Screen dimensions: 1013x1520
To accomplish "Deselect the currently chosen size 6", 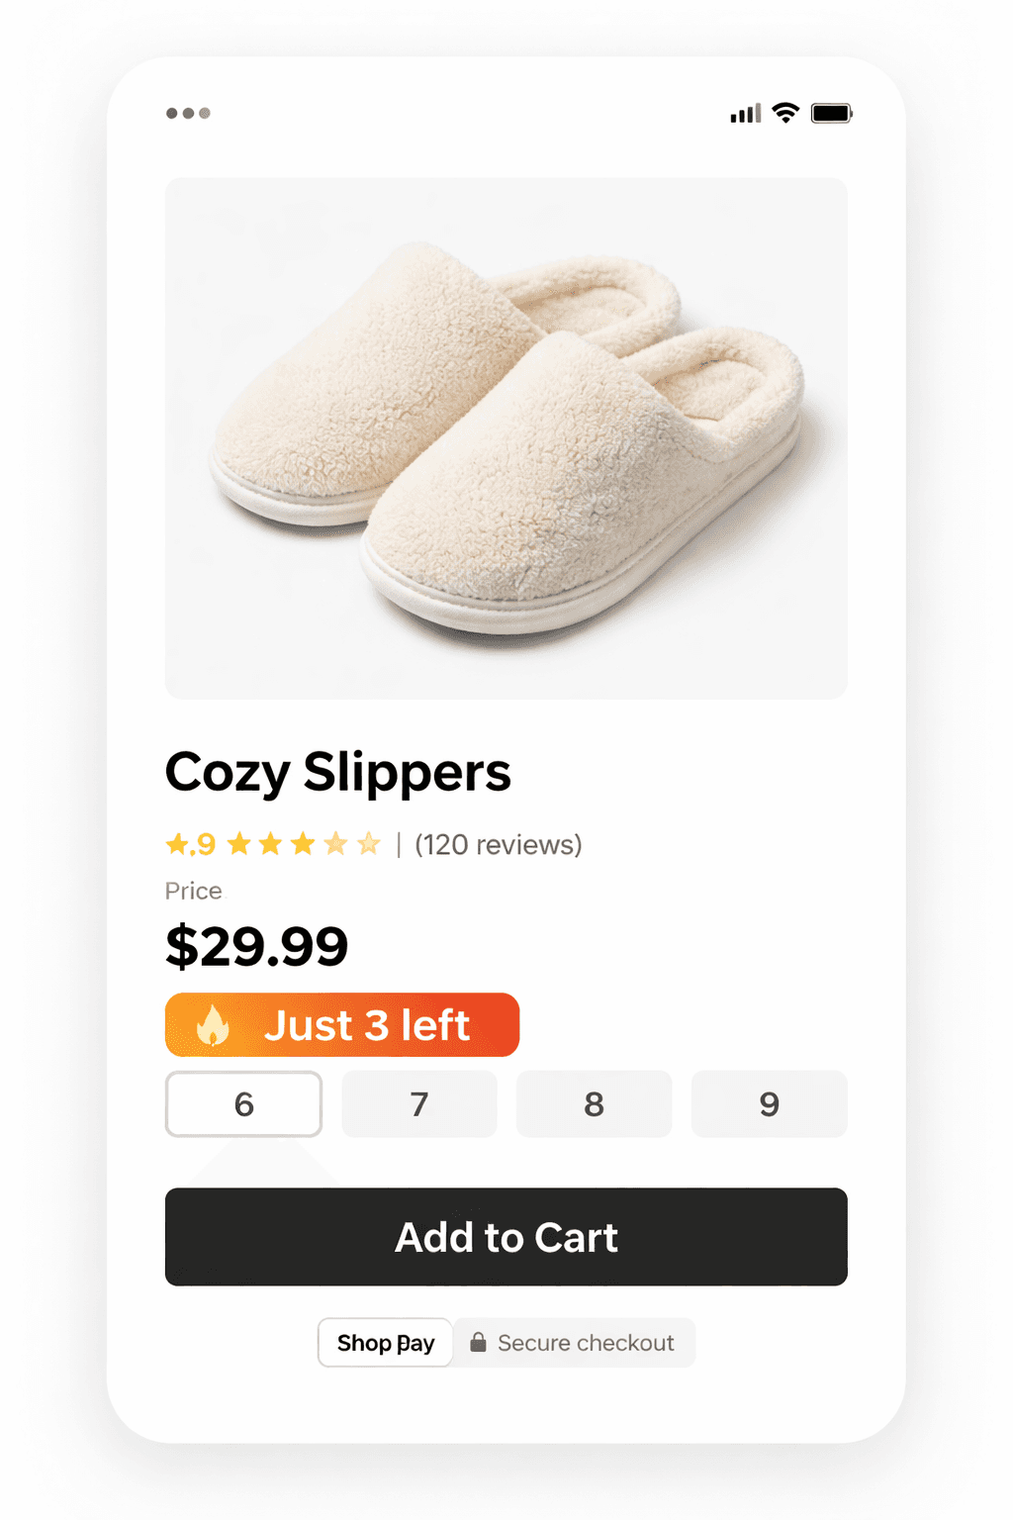I will point(243,1104).
